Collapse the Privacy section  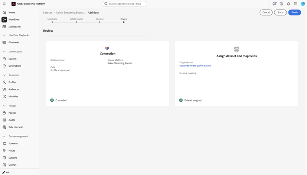tap(4, 106)
